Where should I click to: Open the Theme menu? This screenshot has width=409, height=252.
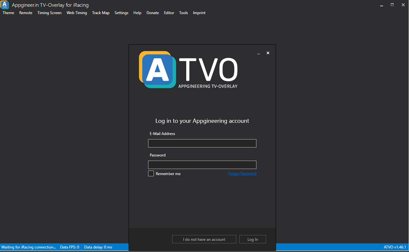tap(8, 13)
